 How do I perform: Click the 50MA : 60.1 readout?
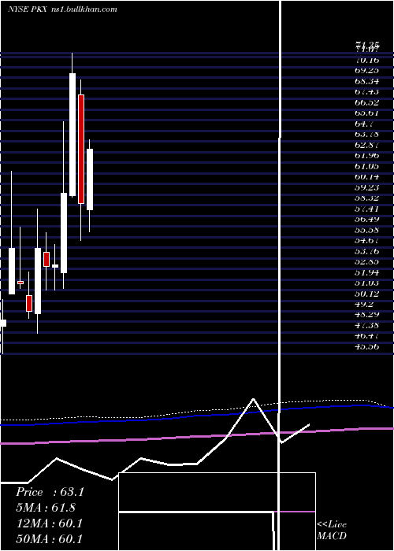click(50, 538)
